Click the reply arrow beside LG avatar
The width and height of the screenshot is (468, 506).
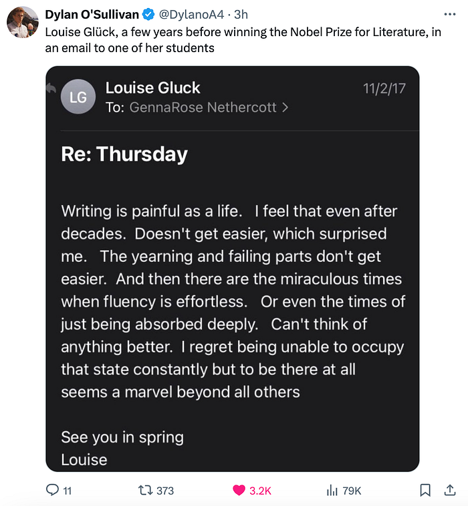tap(51, 88)
